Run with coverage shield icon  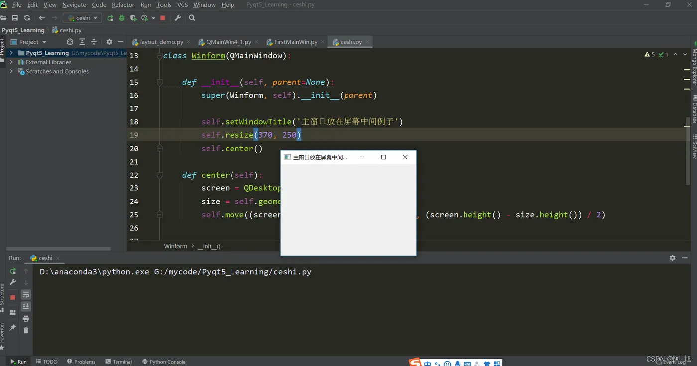click(x=133, y=18)
